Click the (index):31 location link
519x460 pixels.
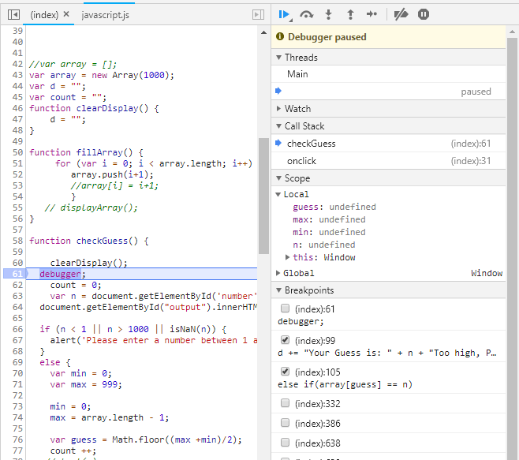click(x=470, y=161)
